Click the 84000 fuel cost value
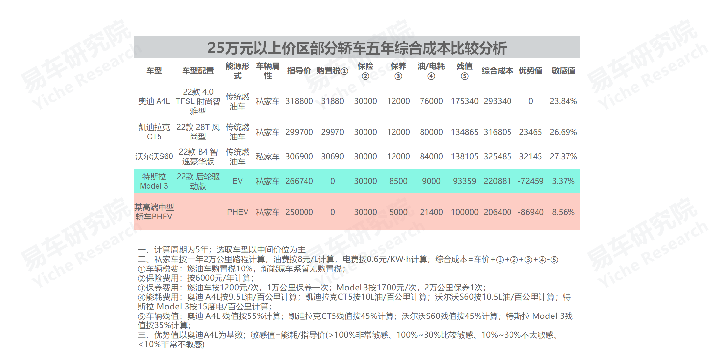728x354 pixels. 431,157
